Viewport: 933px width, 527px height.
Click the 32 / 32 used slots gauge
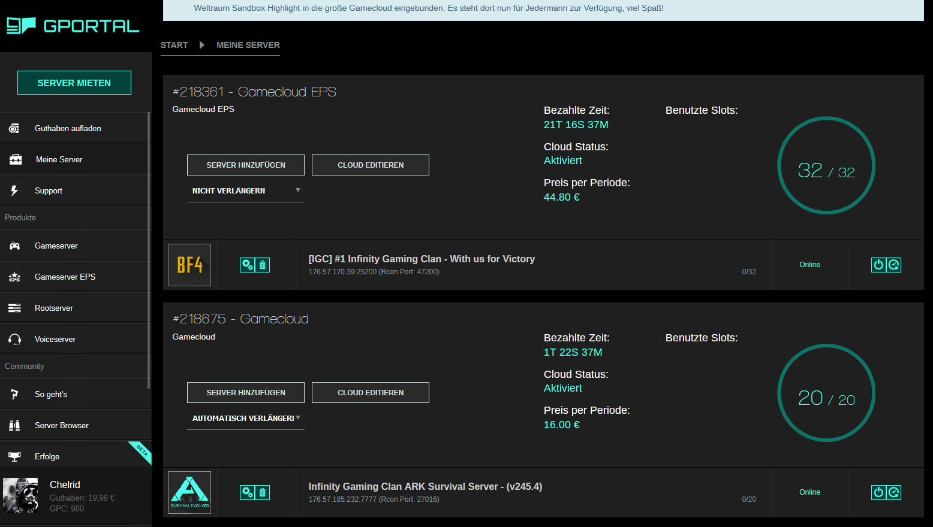[826, 165]
